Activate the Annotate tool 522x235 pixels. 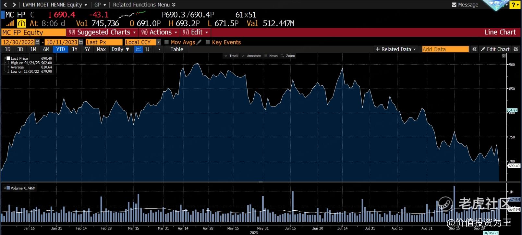coord(251,56)
